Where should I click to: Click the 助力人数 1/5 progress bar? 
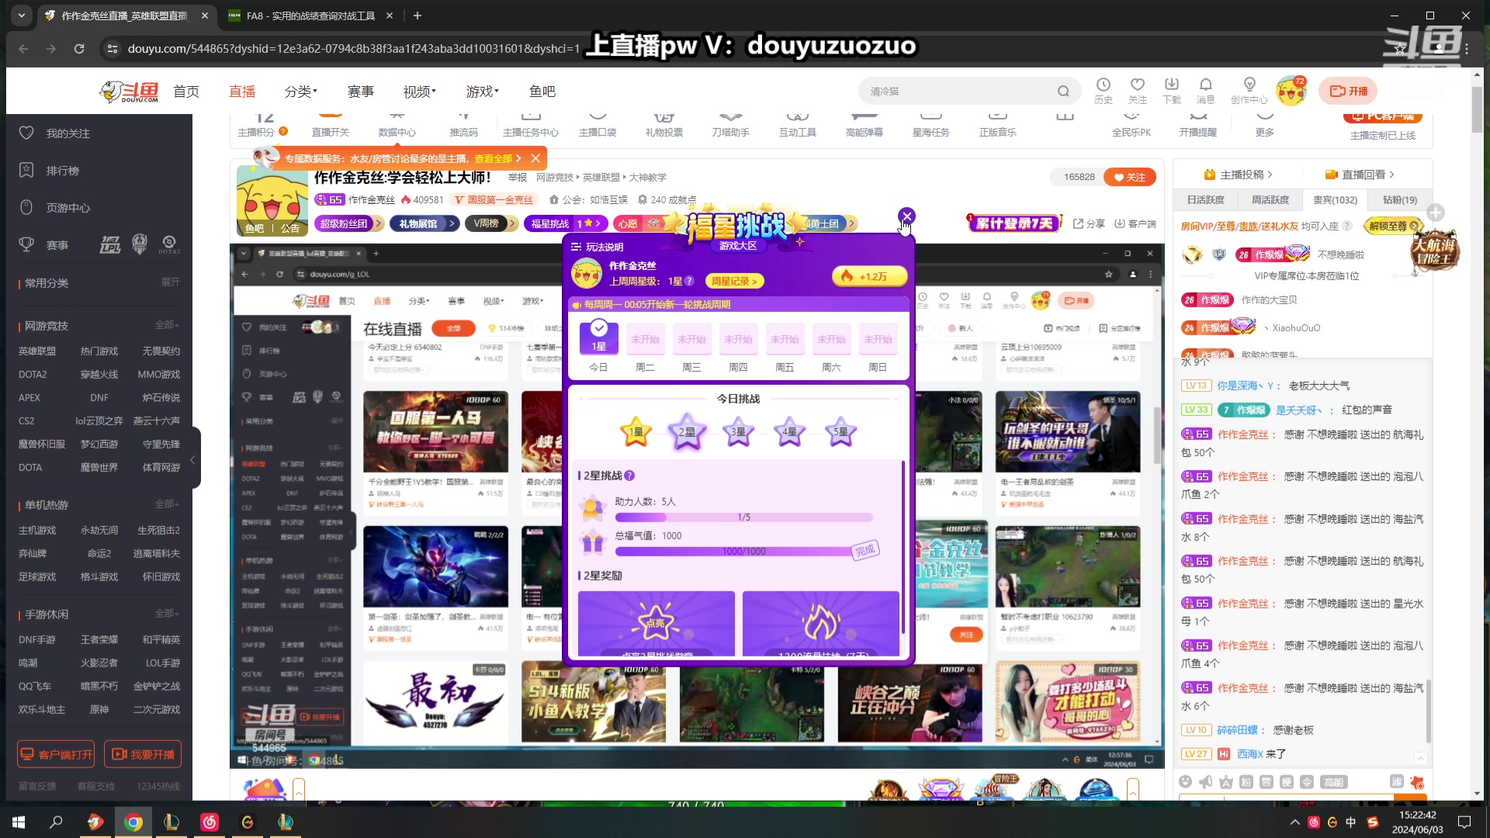[743, 518]
